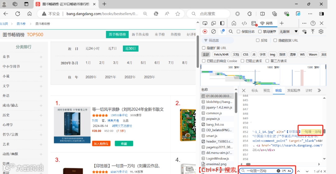Viewport: 336px width, 174px height.
Task: Expand the 心理学 category plus sign
Action: 41,125
